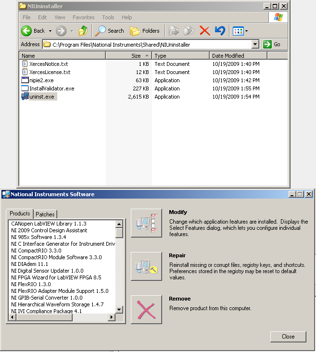Screen dimensions: 316x352
Task: Select CANopen LabVIEW Library 1.1.3
Action: [x=49, y=224]
